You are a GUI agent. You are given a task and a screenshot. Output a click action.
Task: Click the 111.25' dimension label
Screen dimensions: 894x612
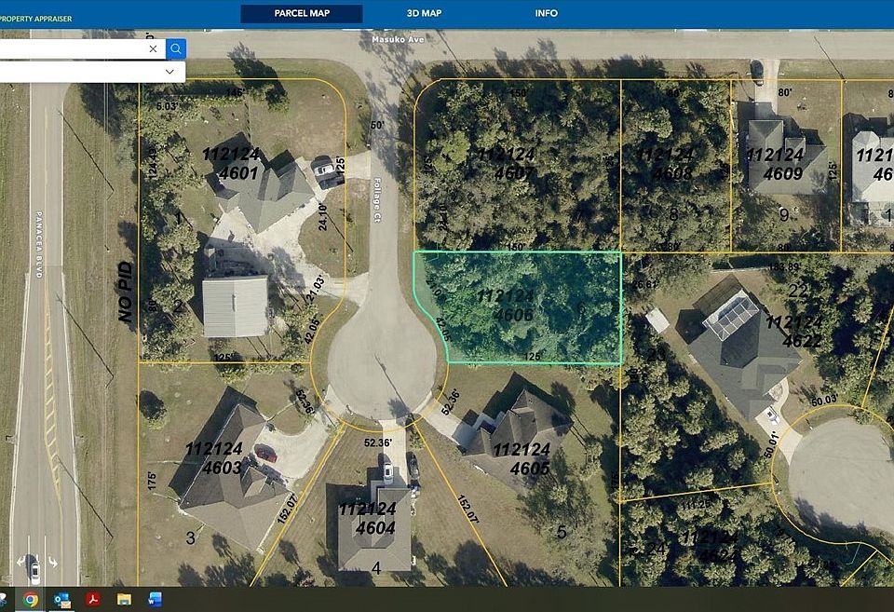[696, 504]
